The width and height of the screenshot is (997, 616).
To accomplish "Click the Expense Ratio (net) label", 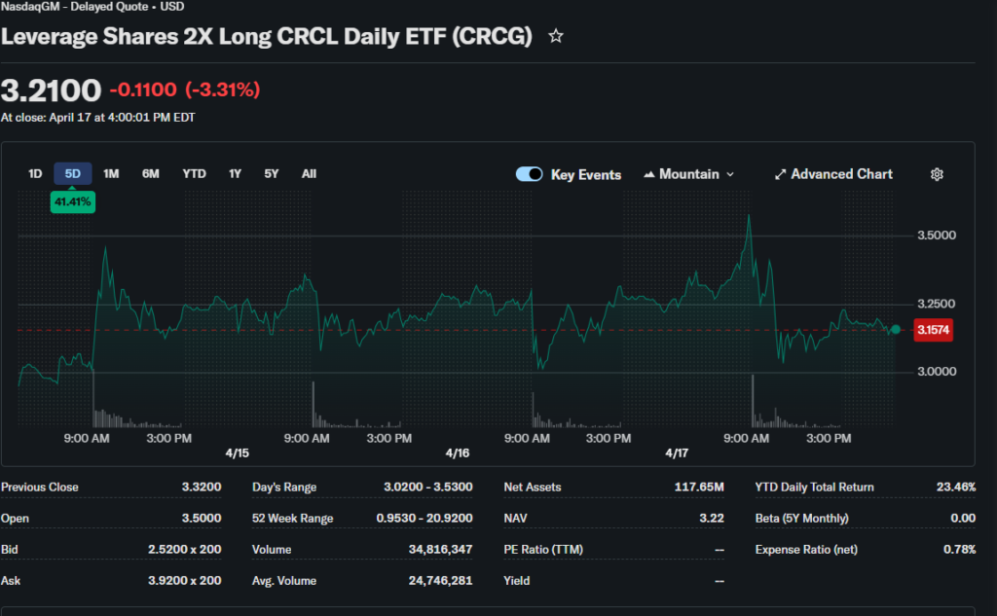I will [x=806, y=550].
